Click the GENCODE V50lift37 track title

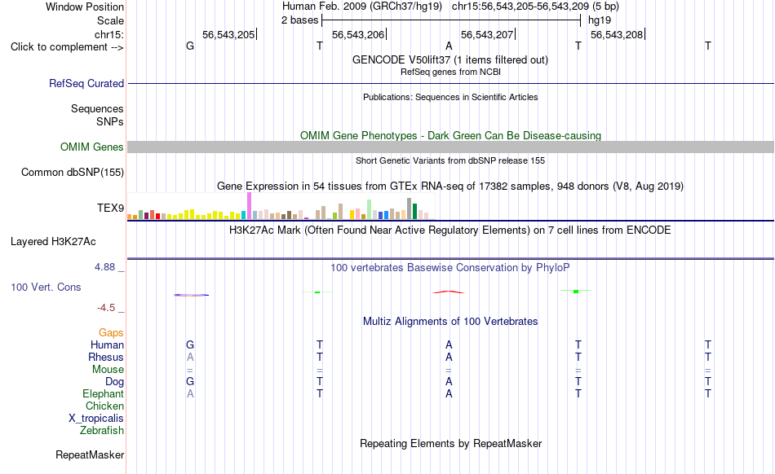point(449,59)
